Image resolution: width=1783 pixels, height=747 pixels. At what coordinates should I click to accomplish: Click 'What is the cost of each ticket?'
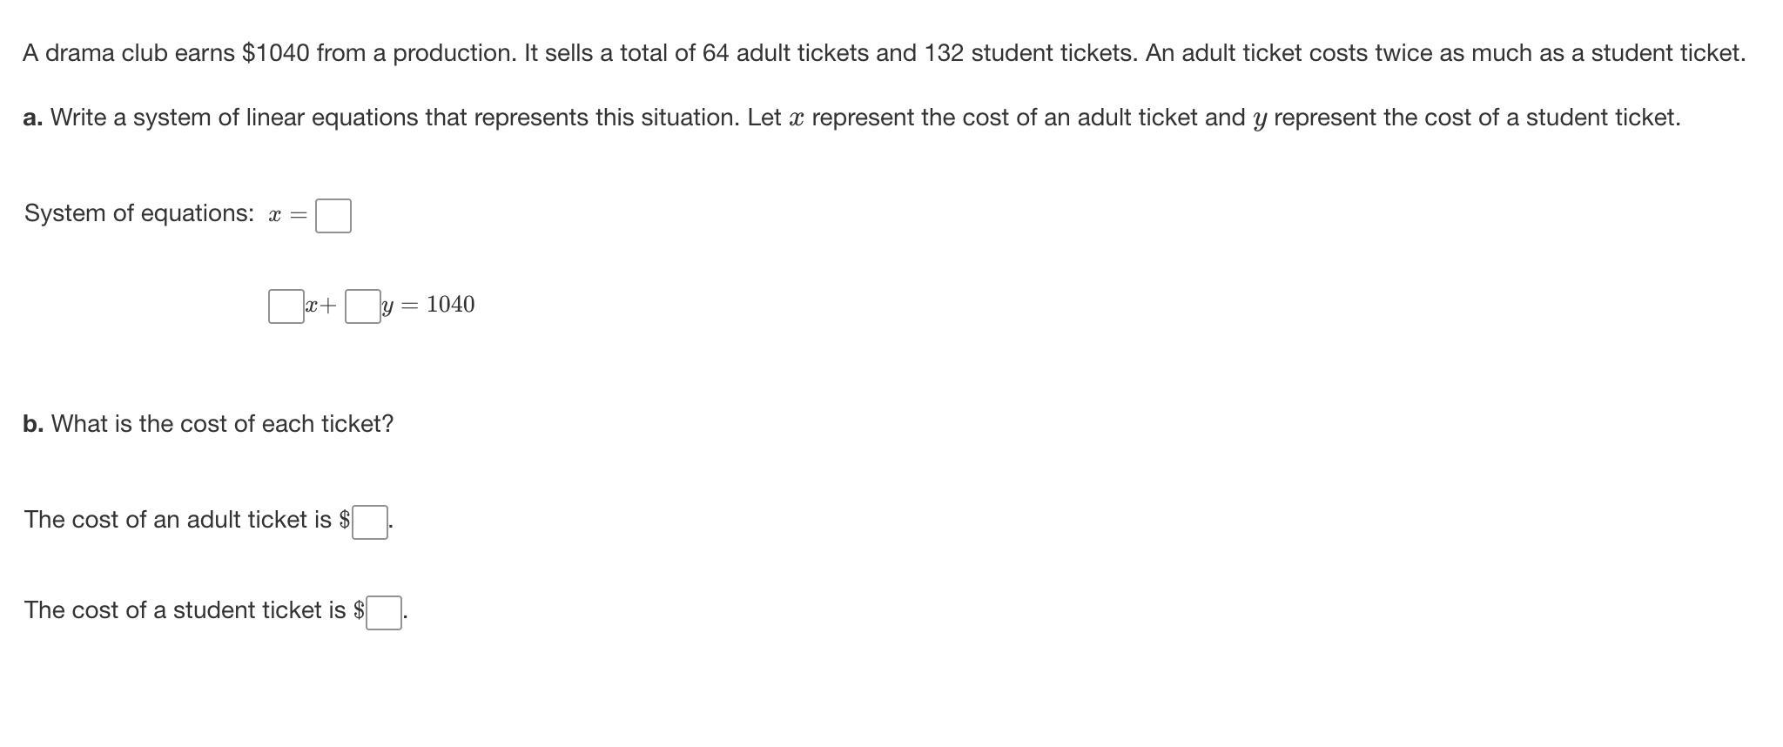(222, 424)
